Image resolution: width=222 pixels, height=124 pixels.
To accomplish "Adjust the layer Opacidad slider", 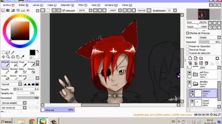I will (x=210, y=42).
